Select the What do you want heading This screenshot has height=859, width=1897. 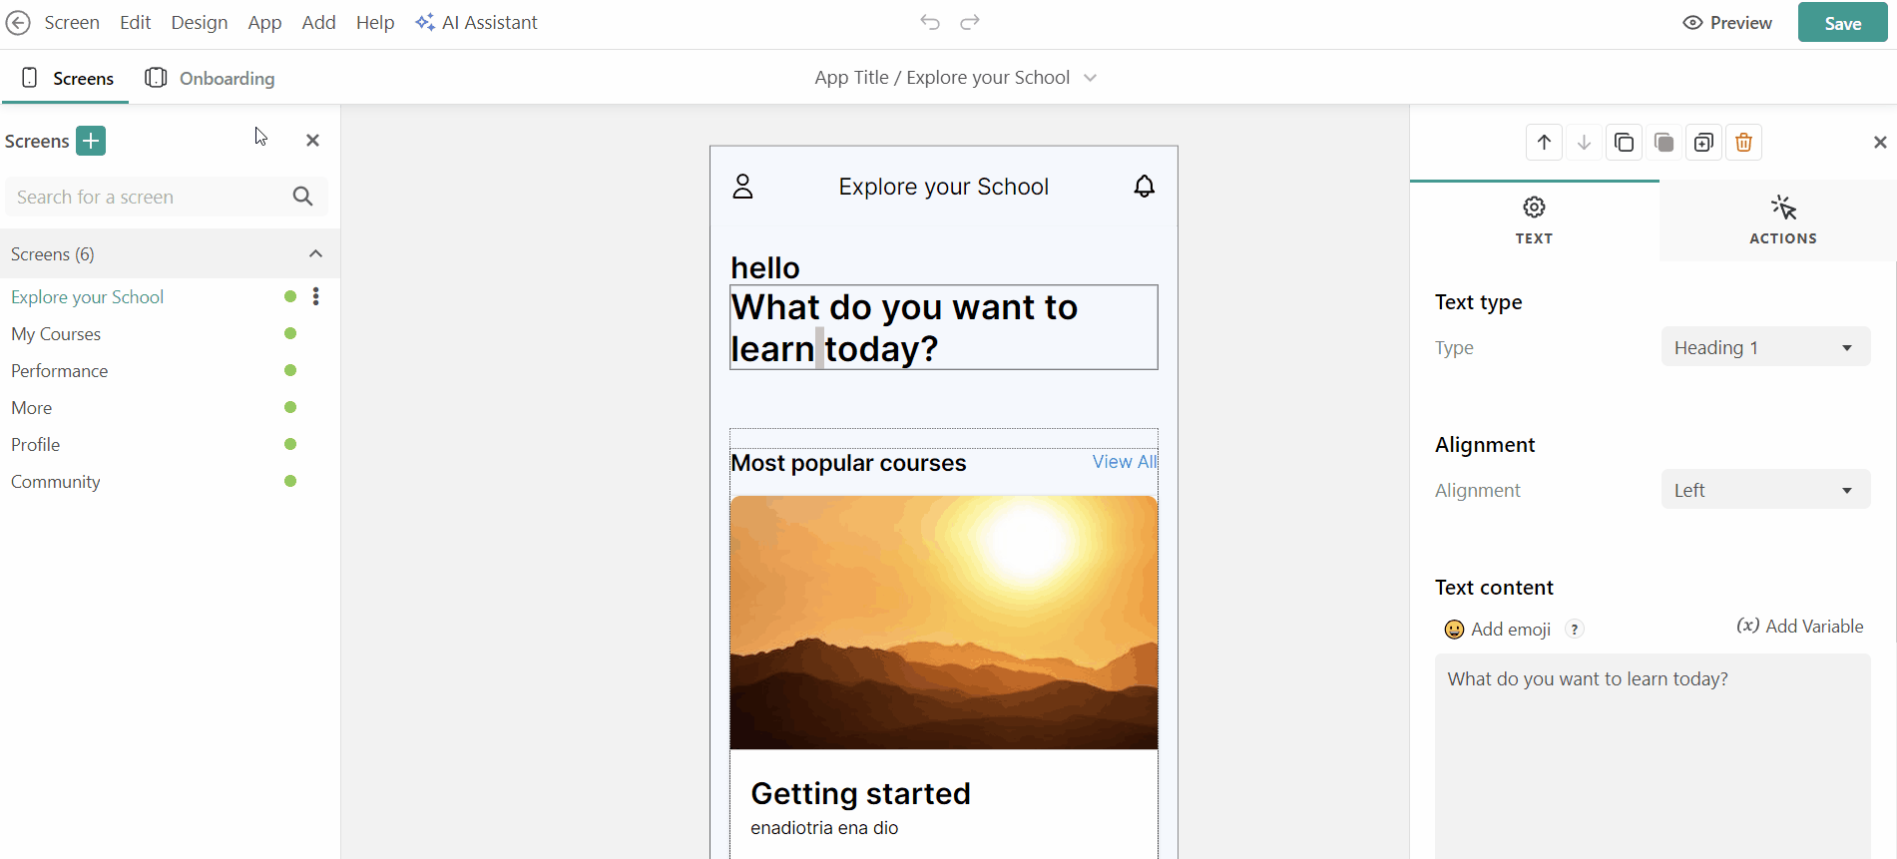pyautogui.click(x=944, y=327)
